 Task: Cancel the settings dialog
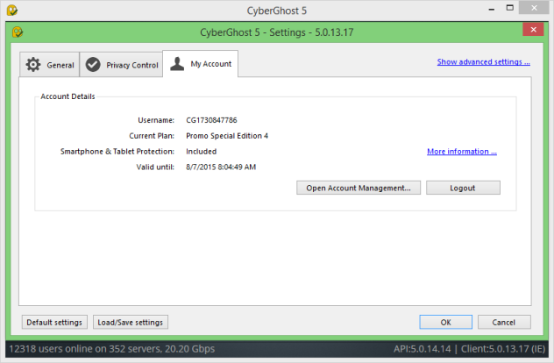[504, 323]
